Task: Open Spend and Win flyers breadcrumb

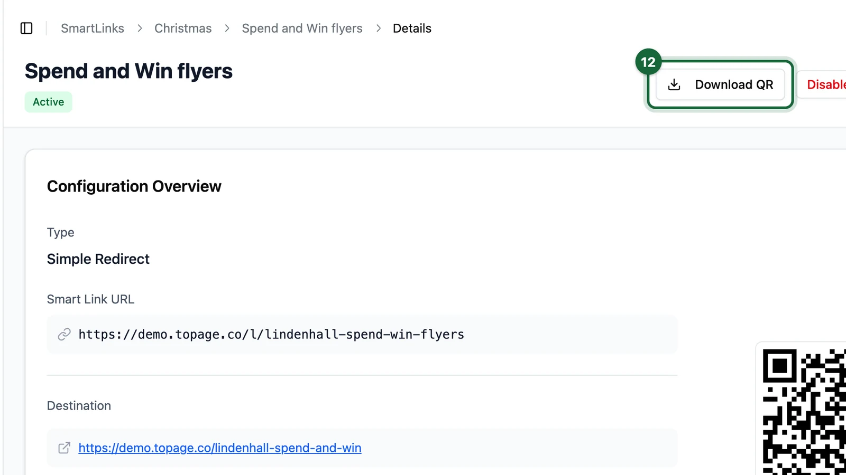Action: coord(302,28)
